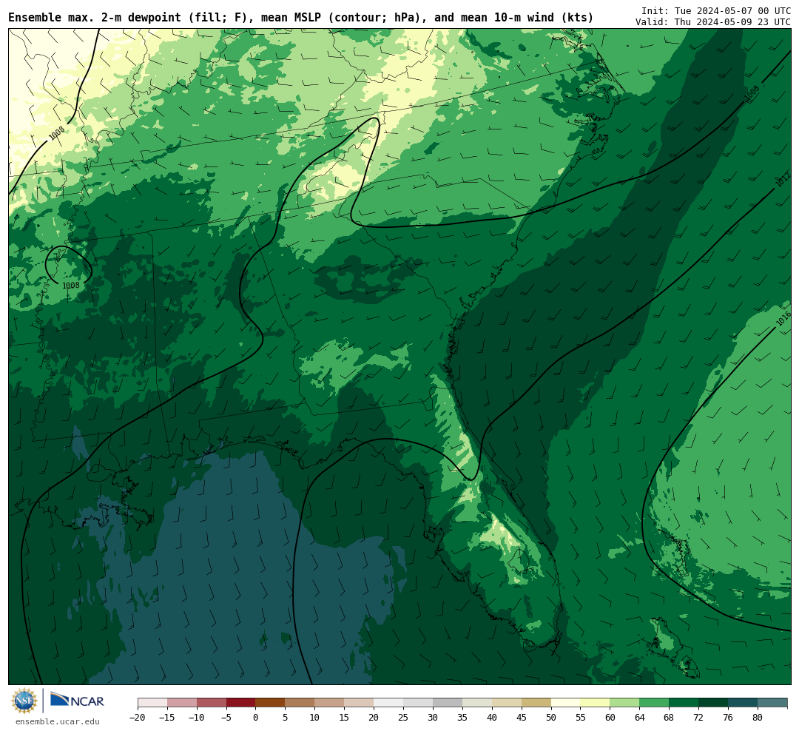
Task: Pick the dark green swatch between 72 and 76
Action: (x=713, y=703)
